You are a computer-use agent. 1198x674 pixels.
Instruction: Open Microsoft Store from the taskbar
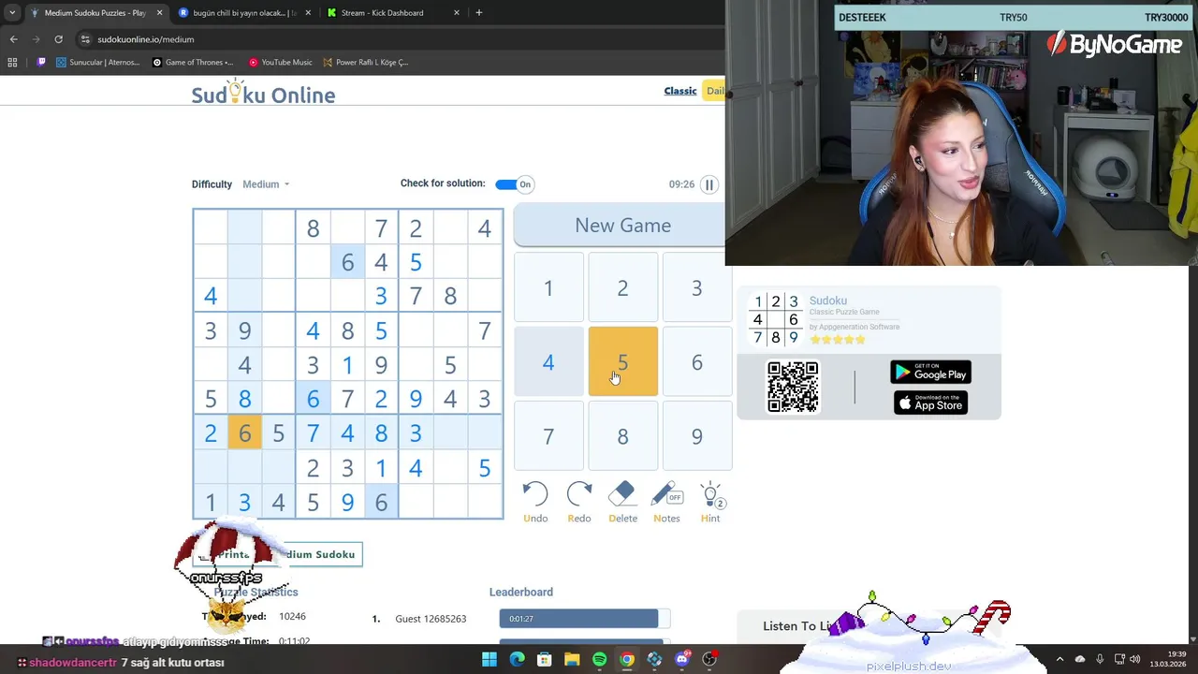(544, 660)
